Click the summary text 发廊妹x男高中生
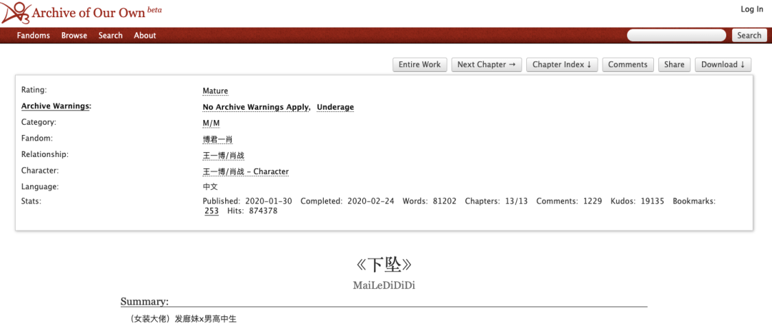This screenshot has height=334, width=772. [206, 319]
